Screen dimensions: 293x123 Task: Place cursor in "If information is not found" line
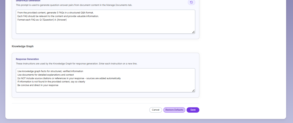coord(51,82)
